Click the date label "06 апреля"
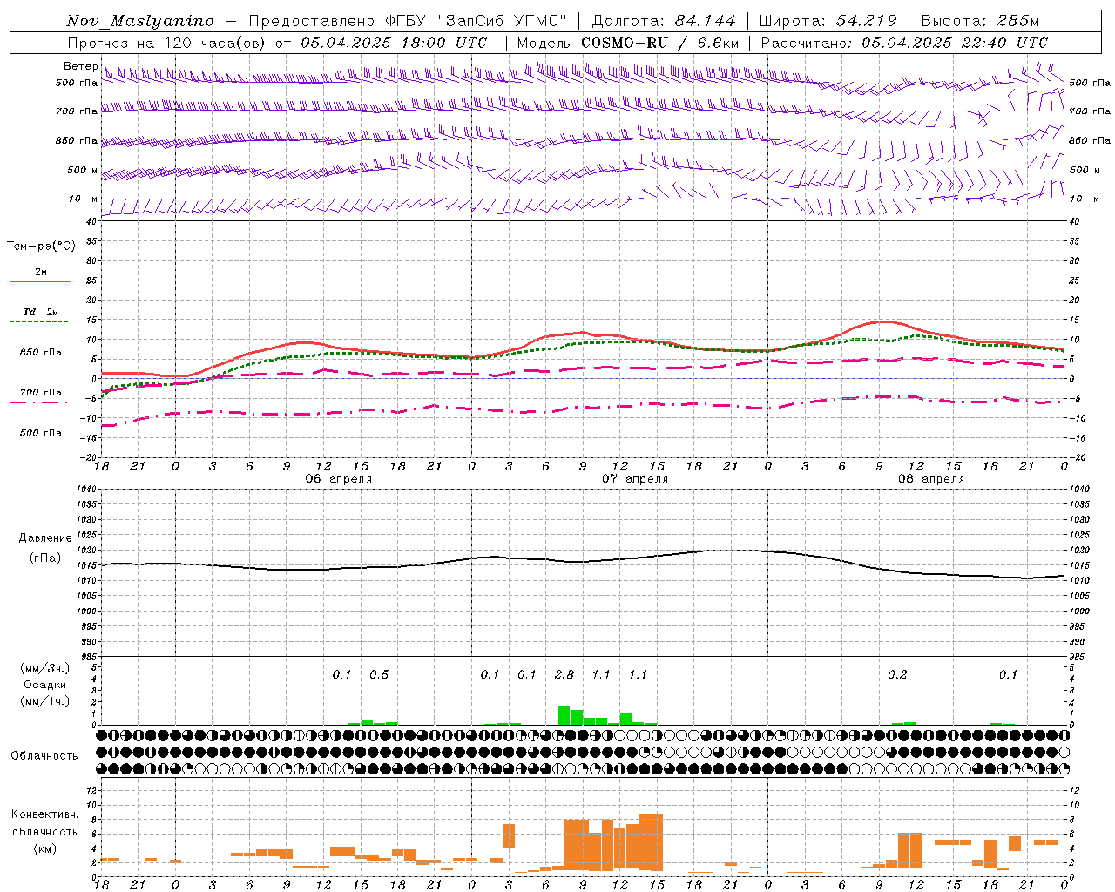The image size is (1115, 892). pyautogui.click(x=338, y=479)
